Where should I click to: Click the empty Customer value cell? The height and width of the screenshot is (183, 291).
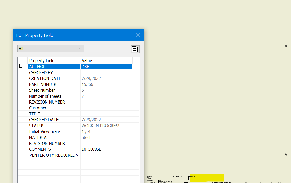(x=106, y=108)
